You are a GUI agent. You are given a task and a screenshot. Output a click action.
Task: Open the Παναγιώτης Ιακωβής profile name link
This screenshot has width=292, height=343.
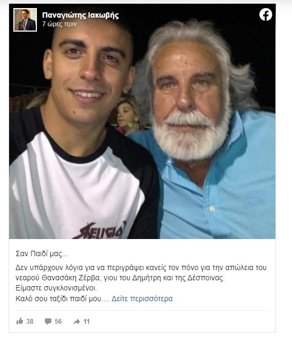80,16
